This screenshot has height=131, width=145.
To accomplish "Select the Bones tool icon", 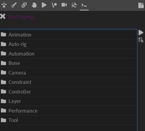I will pos(14,5).
